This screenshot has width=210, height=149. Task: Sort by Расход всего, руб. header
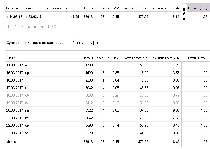point(136,58)
